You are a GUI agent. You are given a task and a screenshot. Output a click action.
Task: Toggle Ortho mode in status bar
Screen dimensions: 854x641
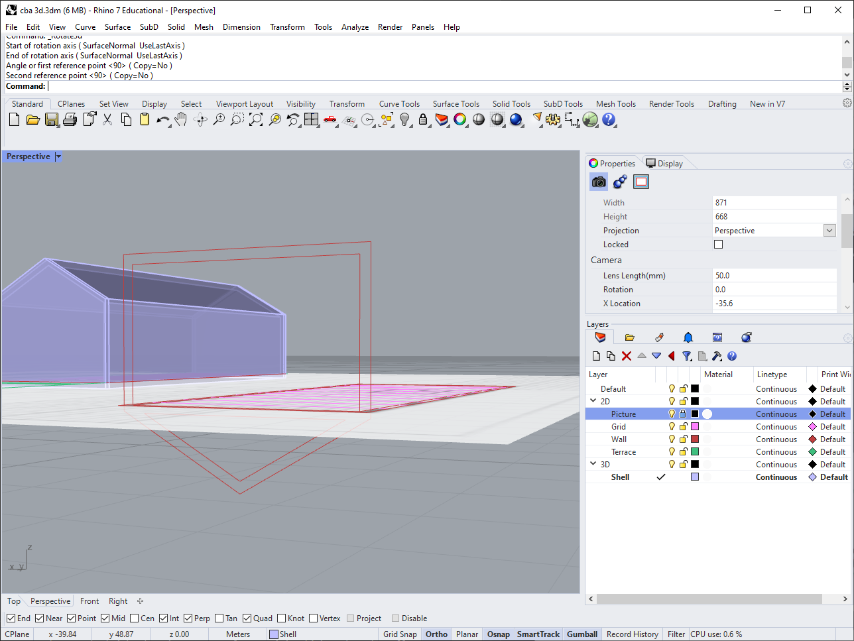pyautogui.click(x=436, y=634)
